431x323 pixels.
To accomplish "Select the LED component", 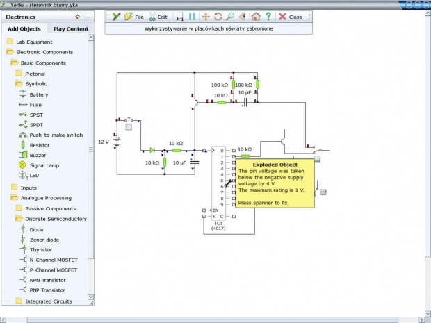I will pyautogui.click(x=29, y=175).
